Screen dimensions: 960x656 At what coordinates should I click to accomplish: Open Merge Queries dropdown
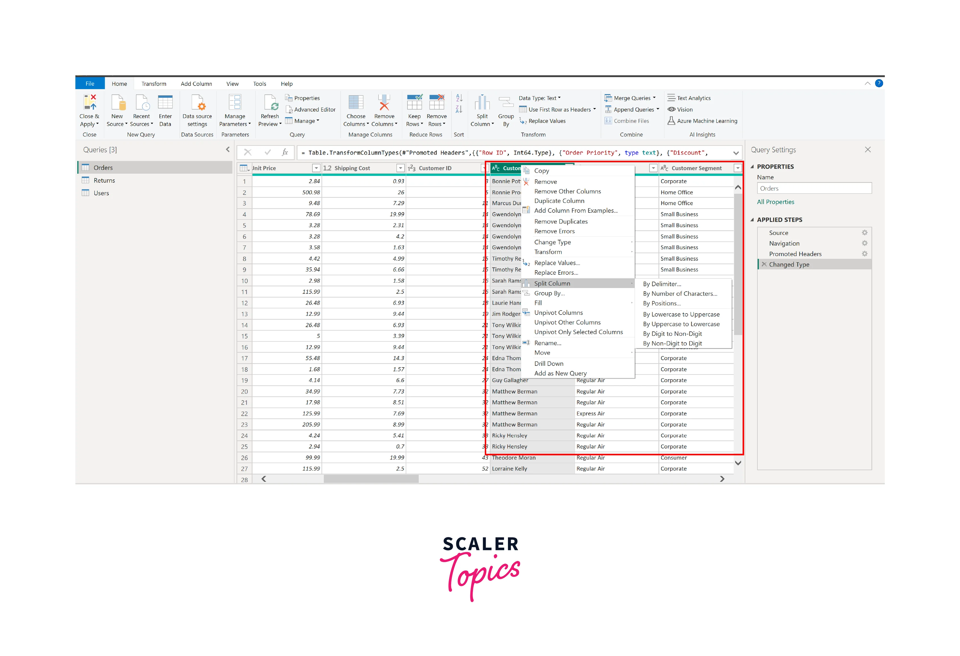point(654,98)
